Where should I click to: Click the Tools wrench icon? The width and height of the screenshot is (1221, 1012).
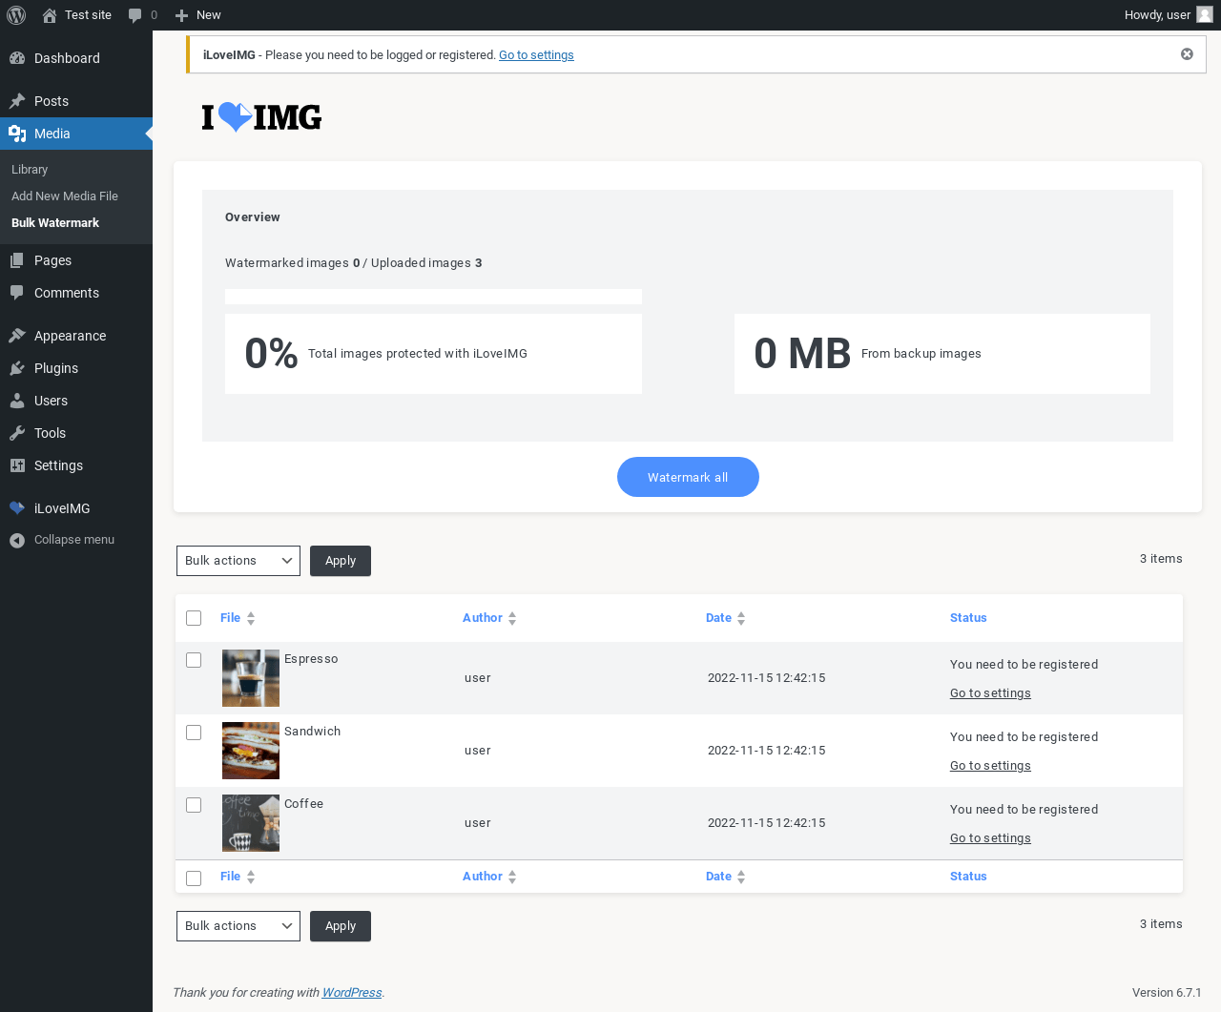(x=17, y=433)
